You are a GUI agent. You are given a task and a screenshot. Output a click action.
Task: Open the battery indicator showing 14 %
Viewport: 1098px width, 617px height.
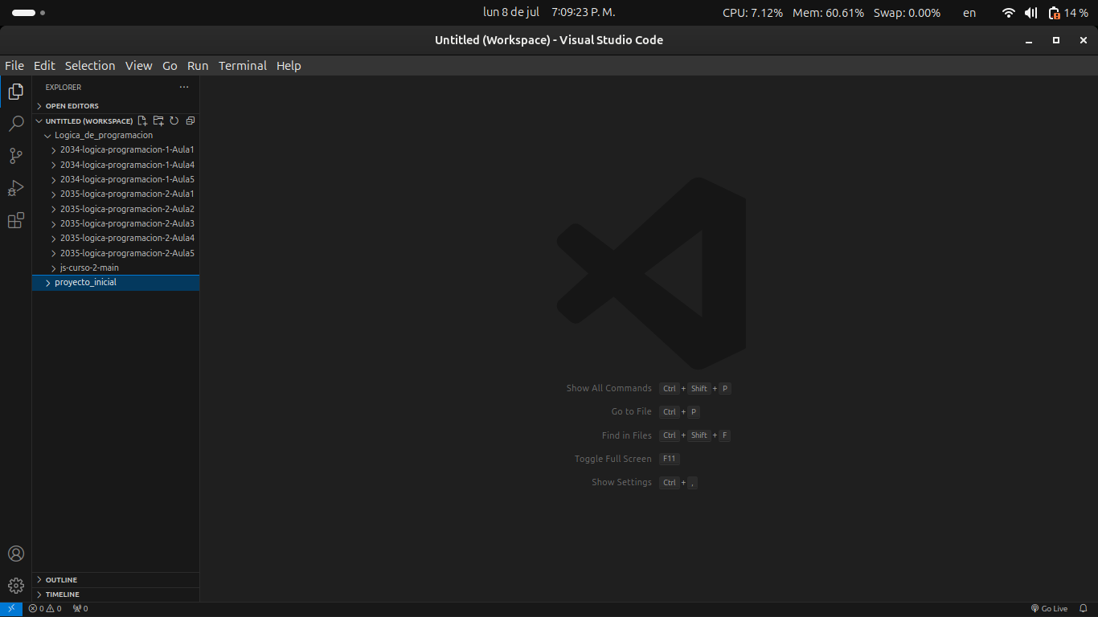[1068, 13]
